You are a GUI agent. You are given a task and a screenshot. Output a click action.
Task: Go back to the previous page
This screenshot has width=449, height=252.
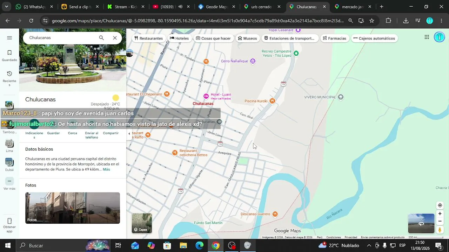click(x=8, y=21)
